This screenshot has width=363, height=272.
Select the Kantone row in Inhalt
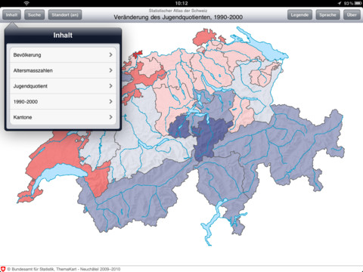click(63, 117)
